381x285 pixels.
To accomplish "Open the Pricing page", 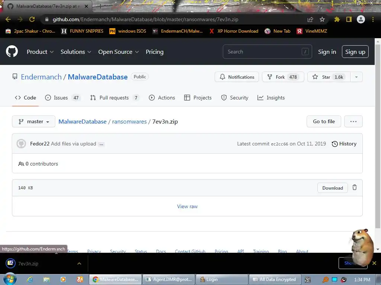I will [x=154, y=52].
